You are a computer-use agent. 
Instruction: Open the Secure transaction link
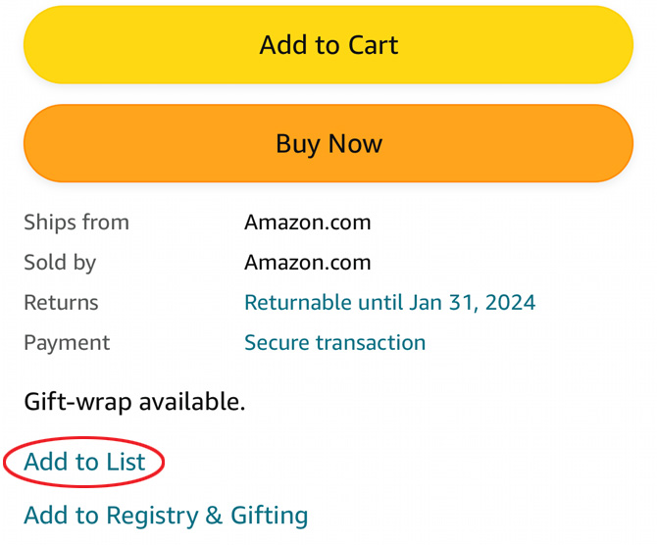pyautogui.click(x=334, y=342)
